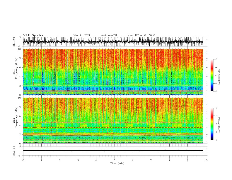Click the ch.3 flat waveform trace panel
The image size is (232, 180).
[115, 151]
